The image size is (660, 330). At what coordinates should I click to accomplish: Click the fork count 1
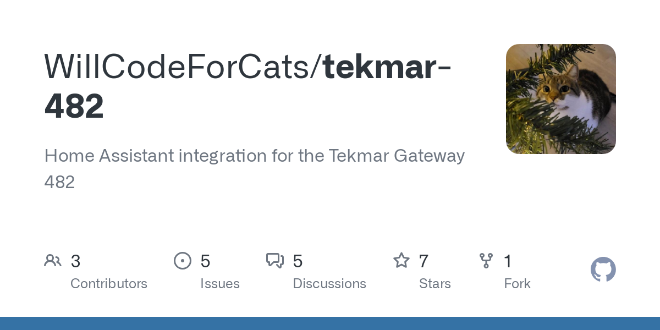(508, 261)
